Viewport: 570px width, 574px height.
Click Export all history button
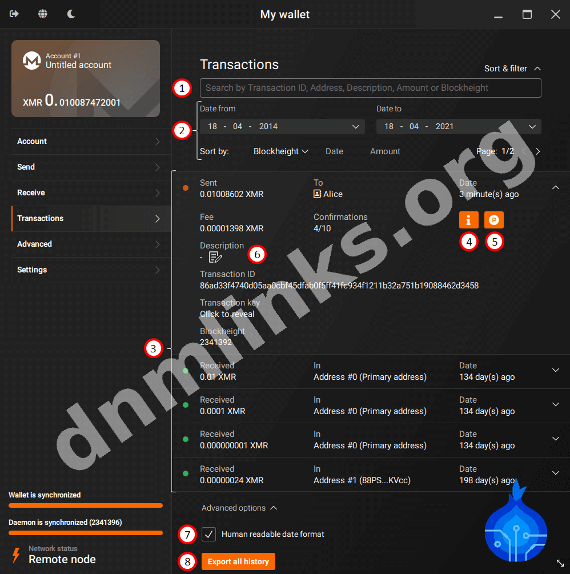click(238, 561)
